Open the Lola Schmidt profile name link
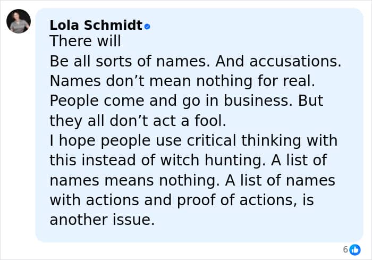This screenshot has height=260, width=372. [x=96, y=25]
